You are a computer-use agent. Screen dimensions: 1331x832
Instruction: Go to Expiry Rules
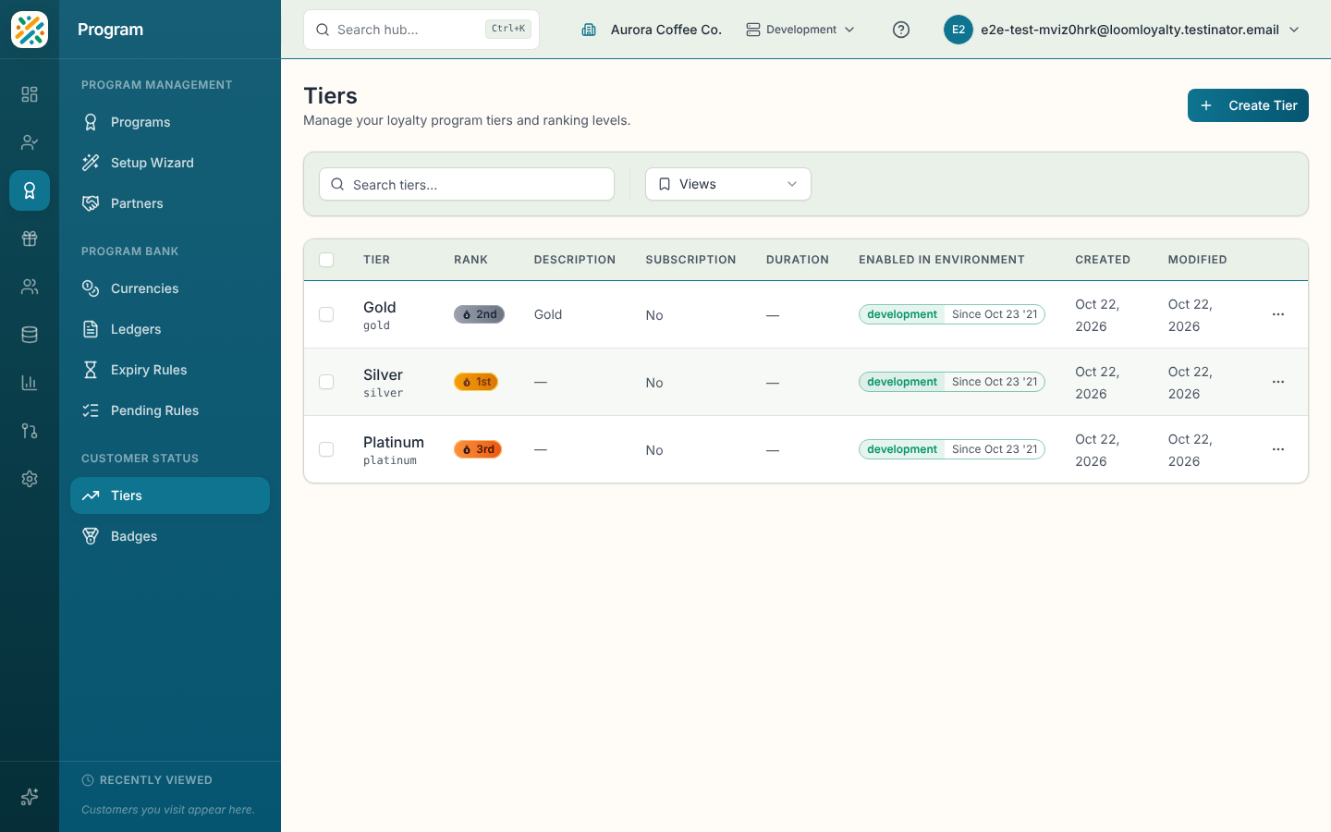click(x=170, y=370)
